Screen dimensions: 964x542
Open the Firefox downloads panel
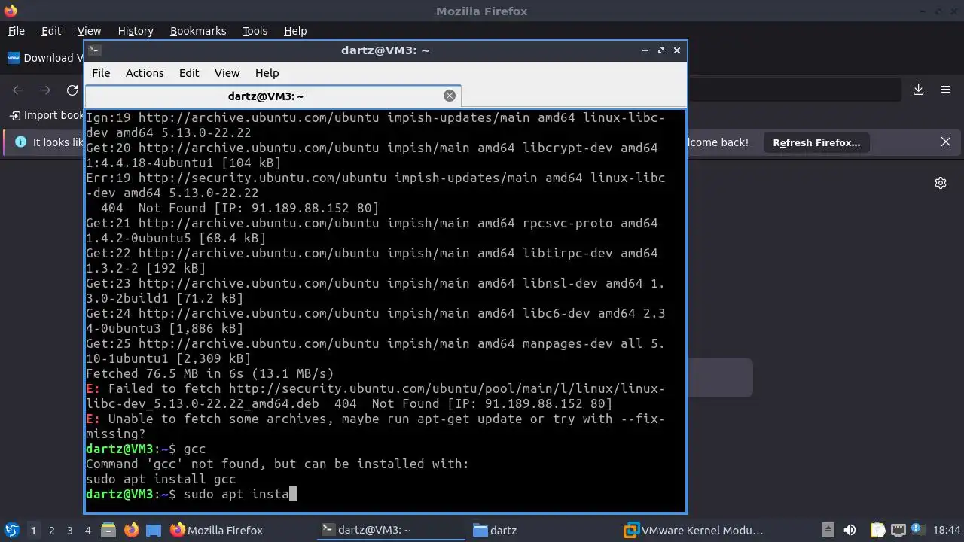919,90
